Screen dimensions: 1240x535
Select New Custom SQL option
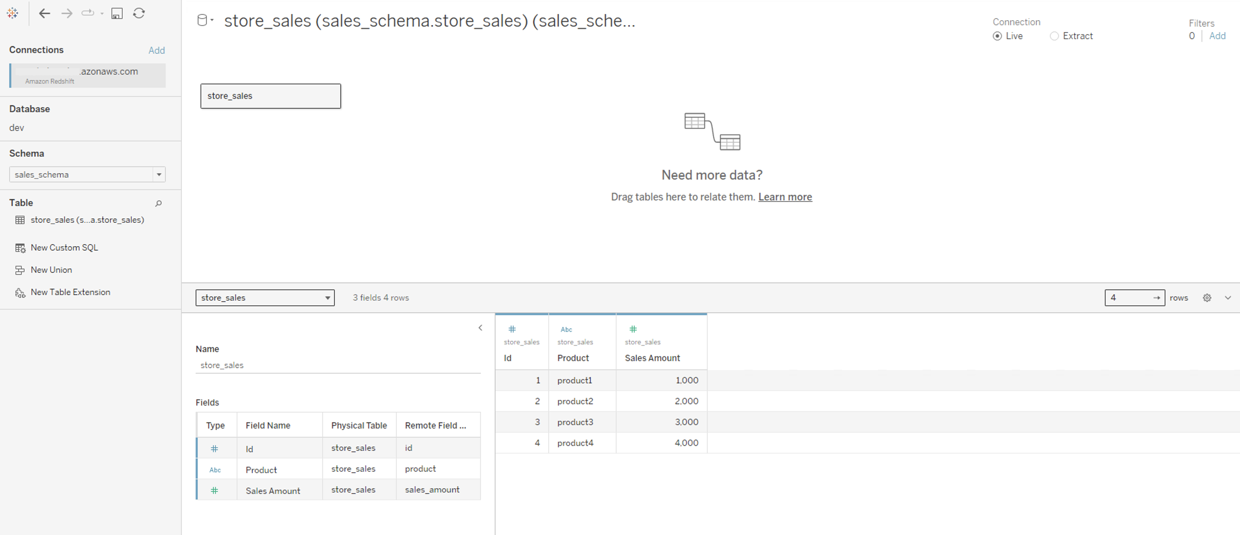pyautogui.click(x=64, y=248)
